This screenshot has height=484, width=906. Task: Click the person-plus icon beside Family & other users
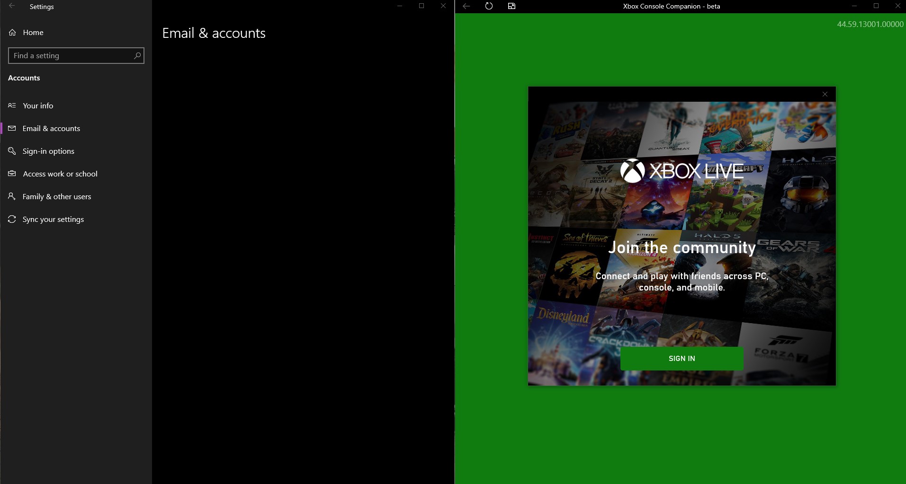pyautogui.click(x=12, y=196)
